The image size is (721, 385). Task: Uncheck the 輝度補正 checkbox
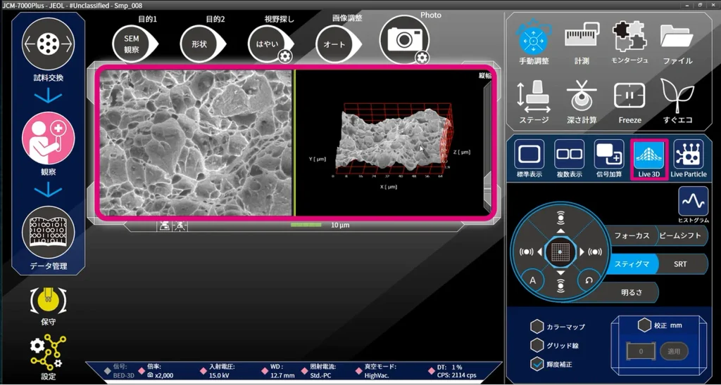pyautogui.click(x=537, y=364)
